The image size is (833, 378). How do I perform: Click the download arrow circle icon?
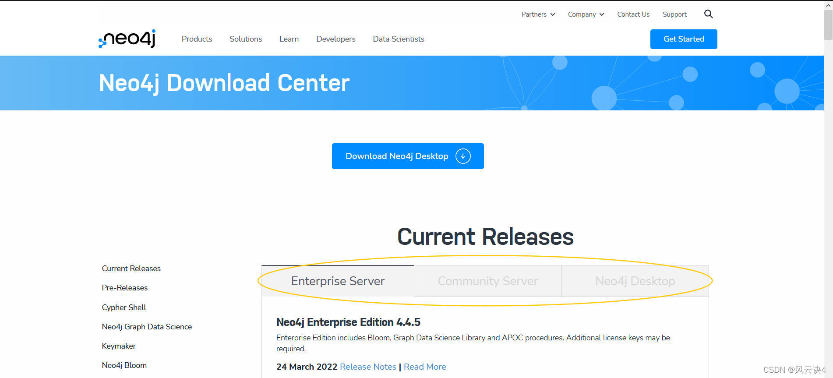pos(463,156)
